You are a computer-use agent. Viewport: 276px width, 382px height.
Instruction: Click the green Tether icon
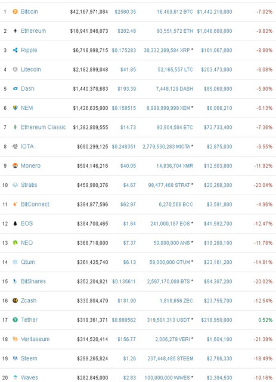coord(15,320)
